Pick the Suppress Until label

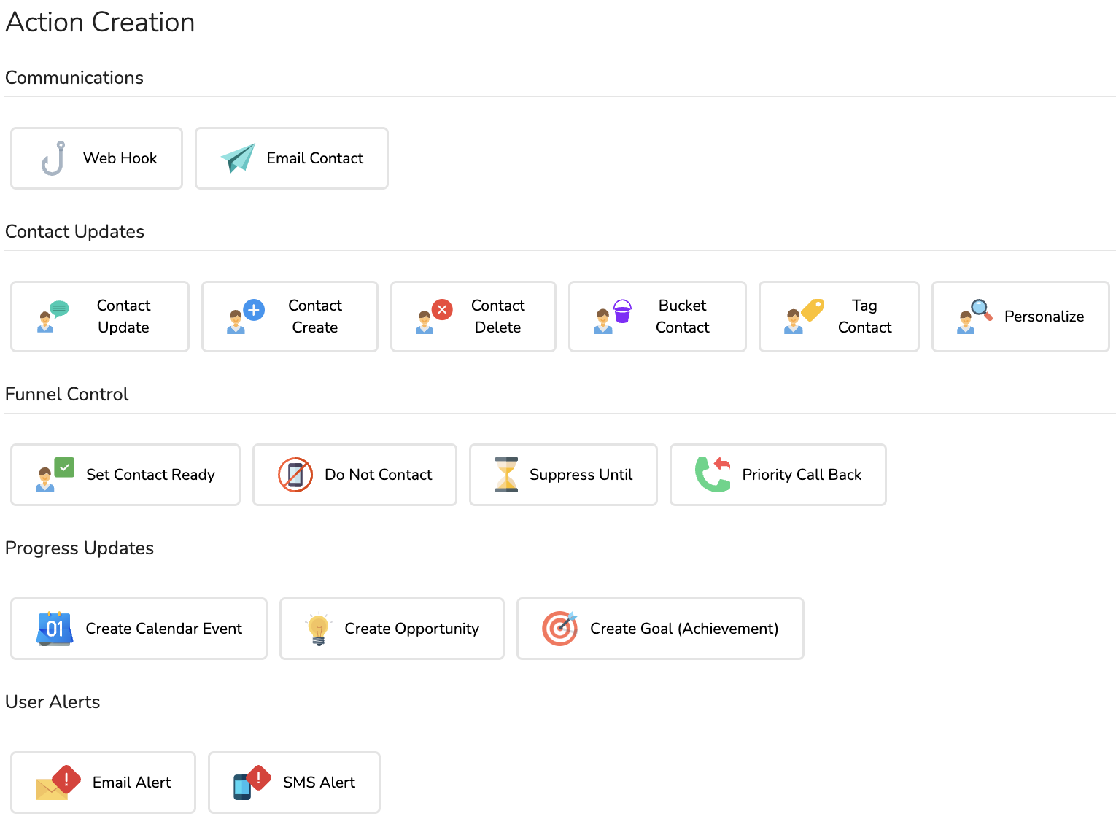[581, 475]
